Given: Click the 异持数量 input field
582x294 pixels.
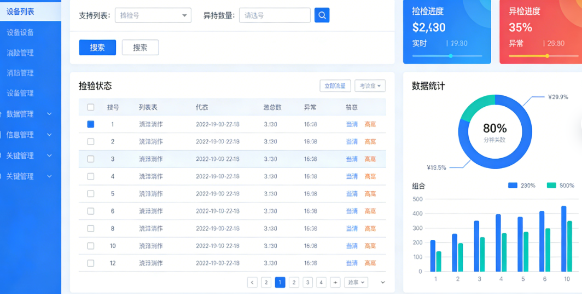Looking at the screenshot, I should tap(275, 15).
